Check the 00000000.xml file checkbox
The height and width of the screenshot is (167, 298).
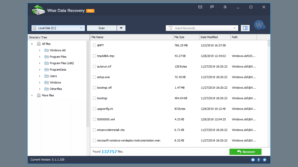[x=94, y=119]
